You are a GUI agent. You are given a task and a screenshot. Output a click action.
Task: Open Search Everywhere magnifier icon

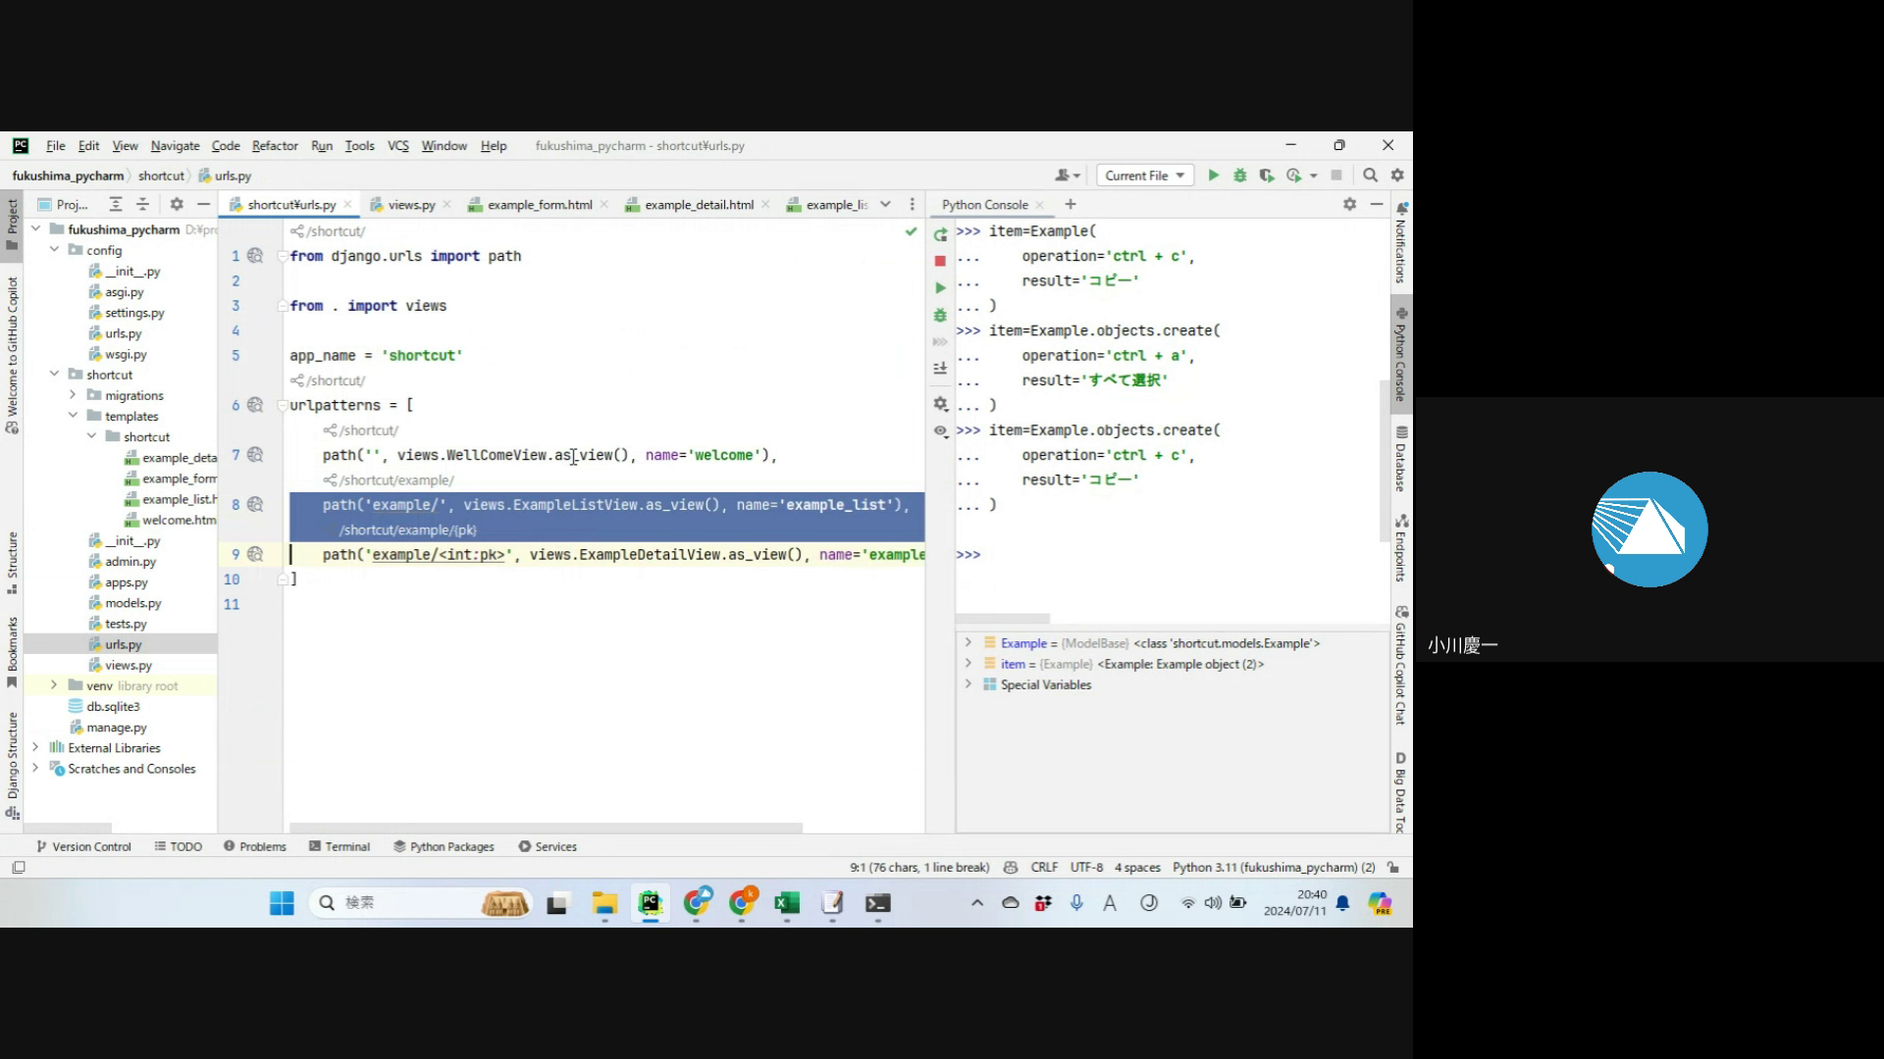pos(1370,176)
